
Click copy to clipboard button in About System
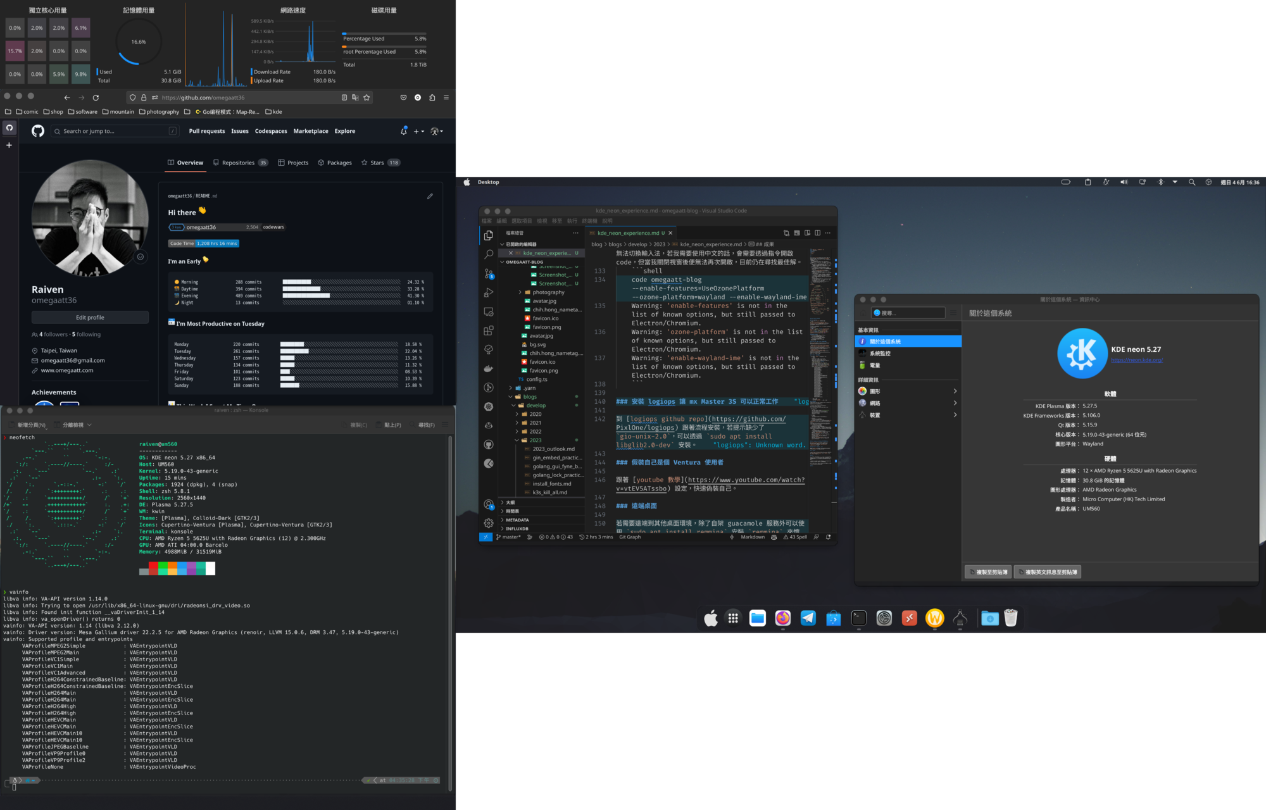tap(987, 572)
